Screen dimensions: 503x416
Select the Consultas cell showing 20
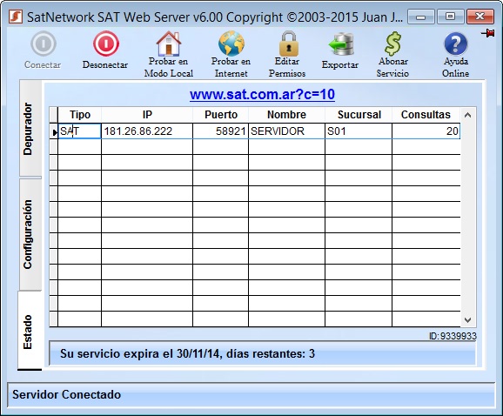pos(426,131)
